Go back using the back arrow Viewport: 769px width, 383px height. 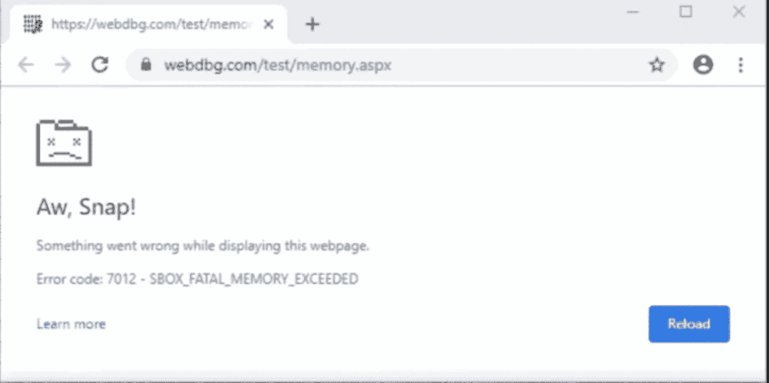tap(26, 64)
